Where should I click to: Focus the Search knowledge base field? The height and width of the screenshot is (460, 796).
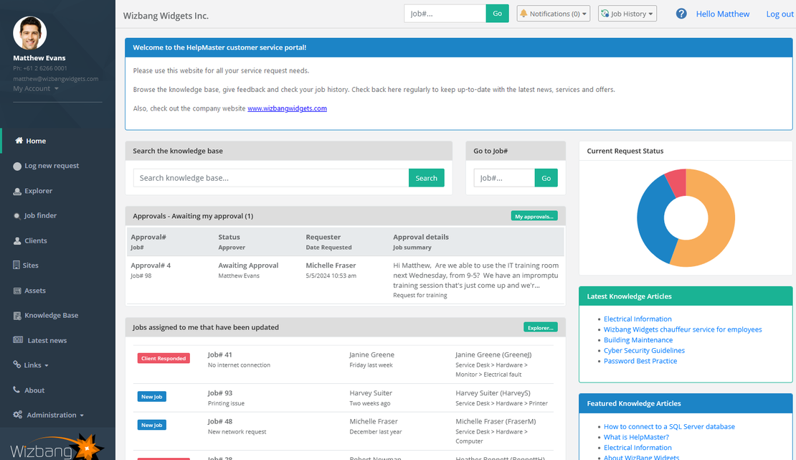tap(271, 178)
